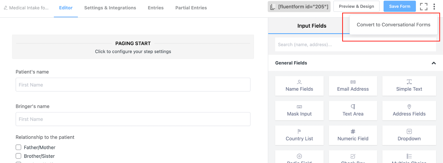
Task: Click the Patient's name First Name input
Action: coord(133,85)
